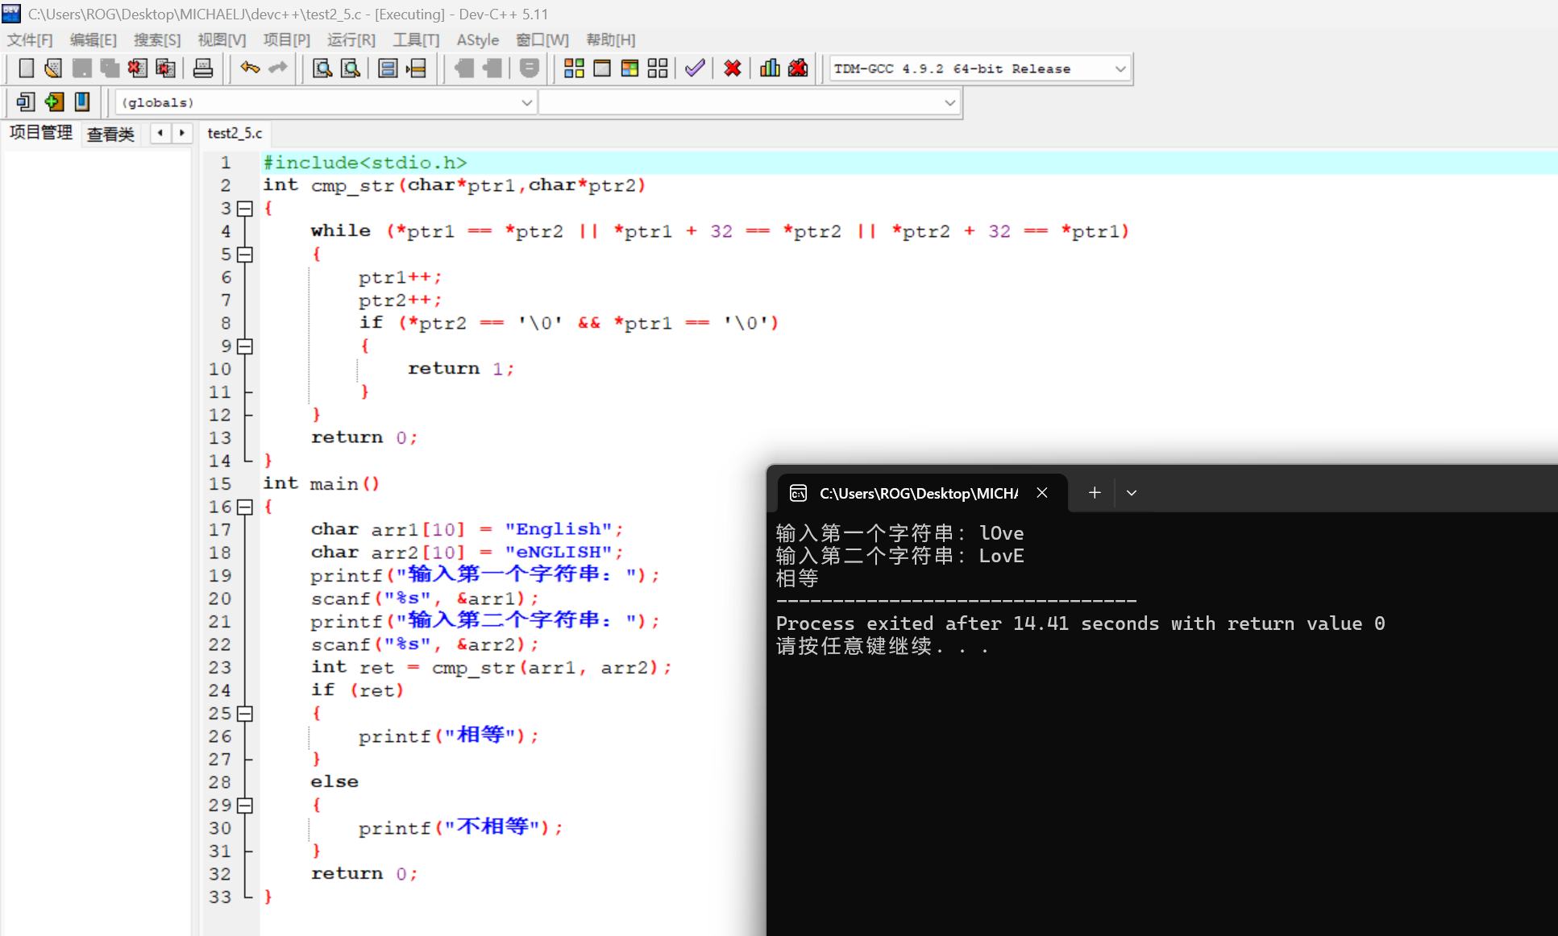Click the New file toolbar icon
1558x936 pixels.
[x=26, y=68]
